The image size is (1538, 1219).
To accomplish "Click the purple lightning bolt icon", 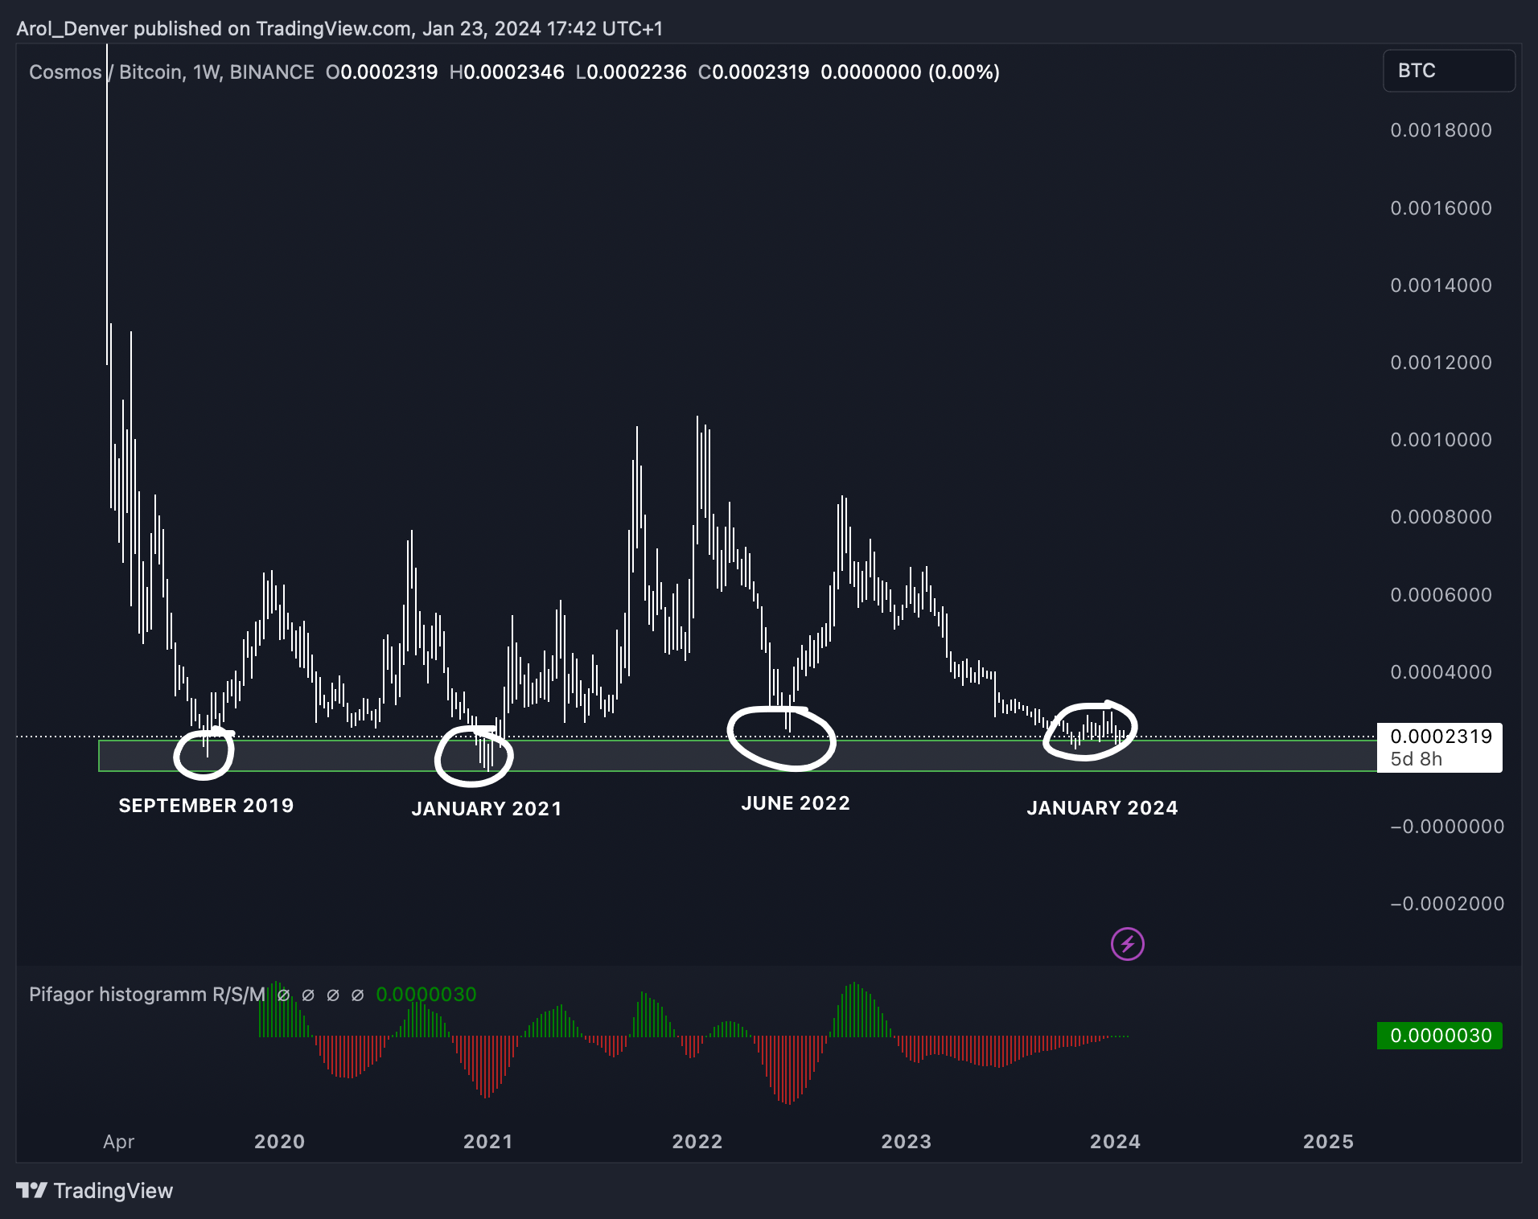I will [x=1127, y=944].
